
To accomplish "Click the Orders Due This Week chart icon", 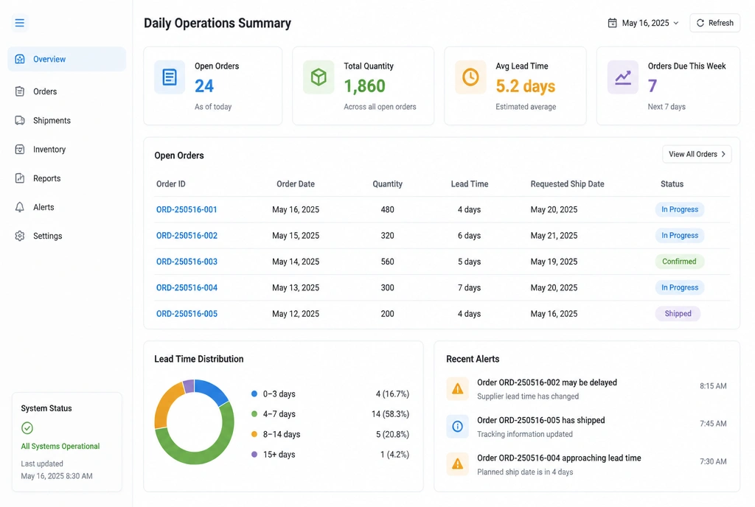I will coord(622,77).
